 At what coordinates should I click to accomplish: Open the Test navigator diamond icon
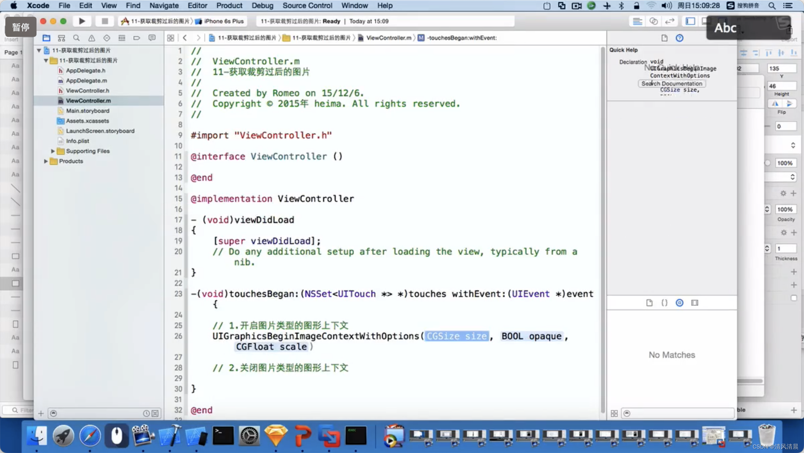click(107, 38)
